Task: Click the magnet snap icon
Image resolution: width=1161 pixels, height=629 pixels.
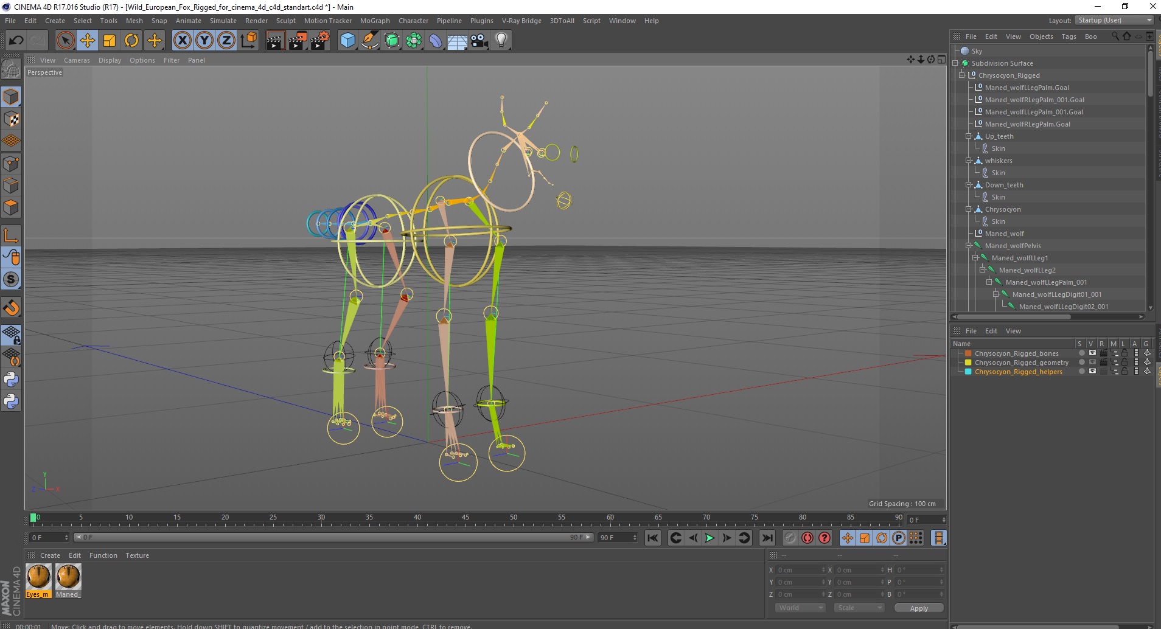Action: tap(11, 307)
